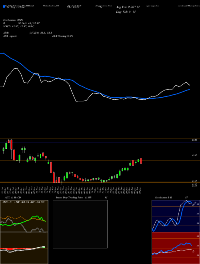Click the 'Avg Vol: 2.207 M' text
Viewport: 200px width, 264px height.
(x=128, y=7)
